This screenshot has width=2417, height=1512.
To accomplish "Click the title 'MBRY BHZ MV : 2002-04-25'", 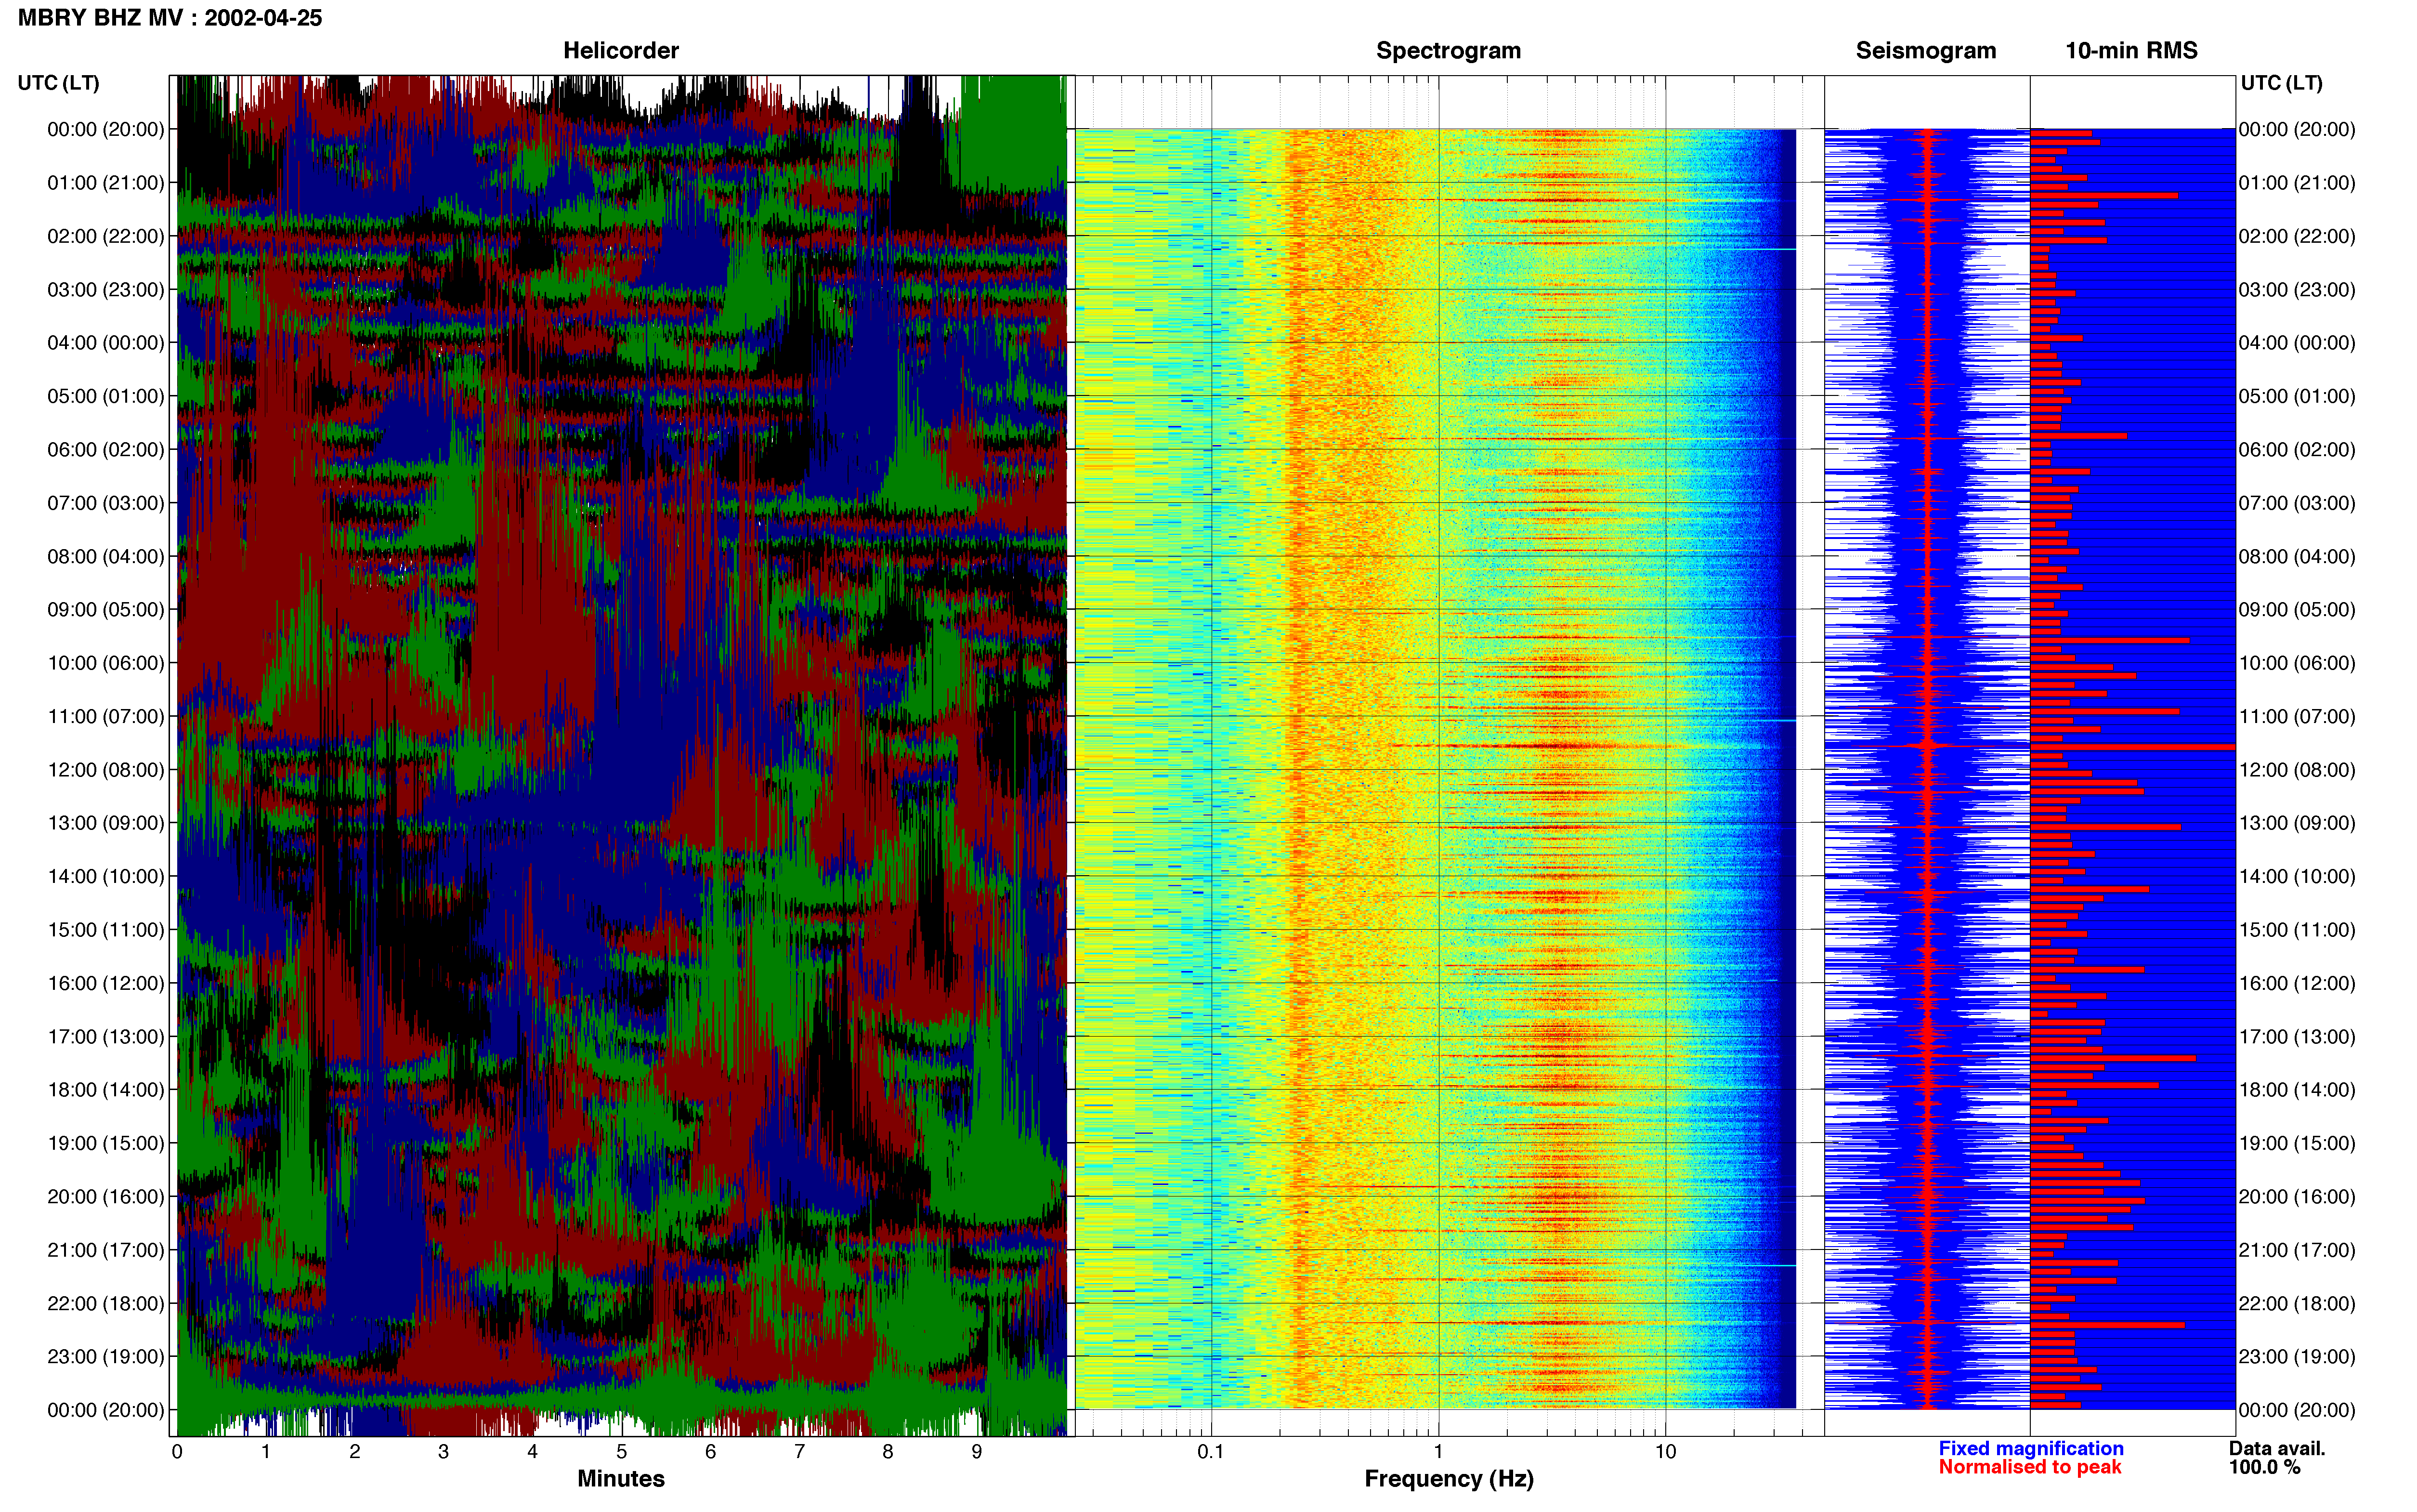I will point(170,18).
